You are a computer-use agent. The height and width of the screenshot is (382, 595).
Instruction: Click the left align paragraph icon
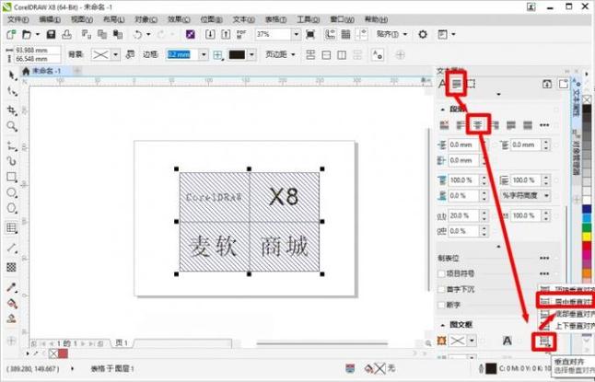point(461,125)
